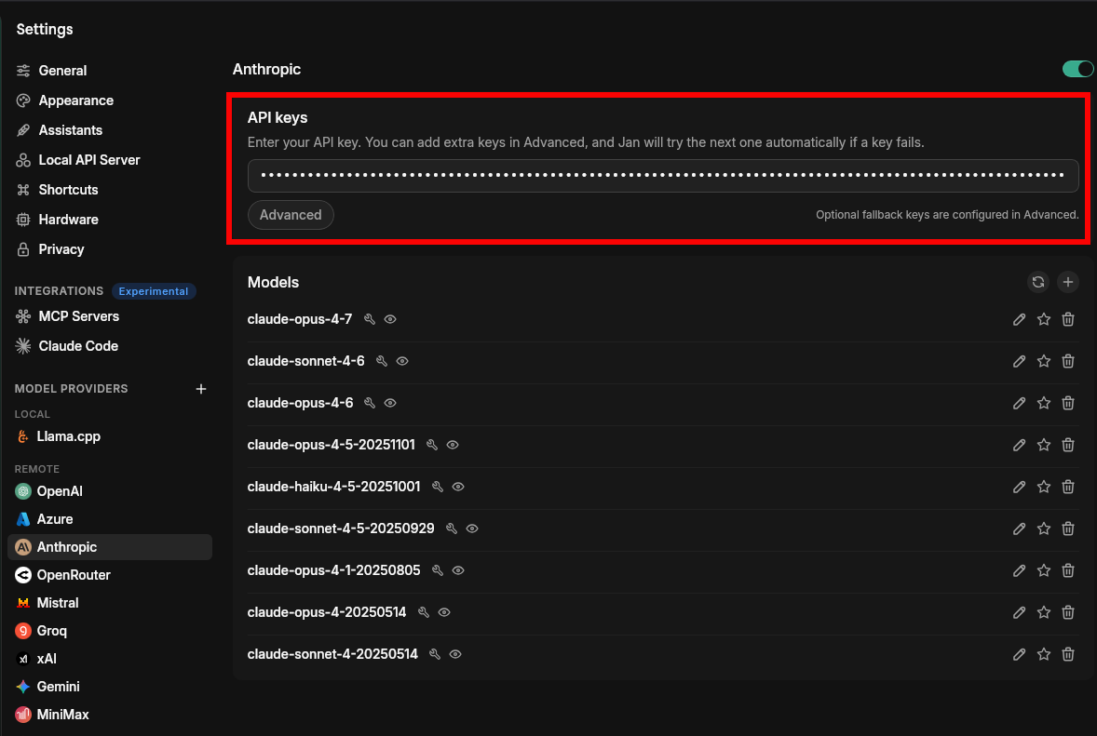Star the claude-haiku-4-5-20251001 model
The height and width of the screenshot is (736, 1097).
pos(1044,488)
